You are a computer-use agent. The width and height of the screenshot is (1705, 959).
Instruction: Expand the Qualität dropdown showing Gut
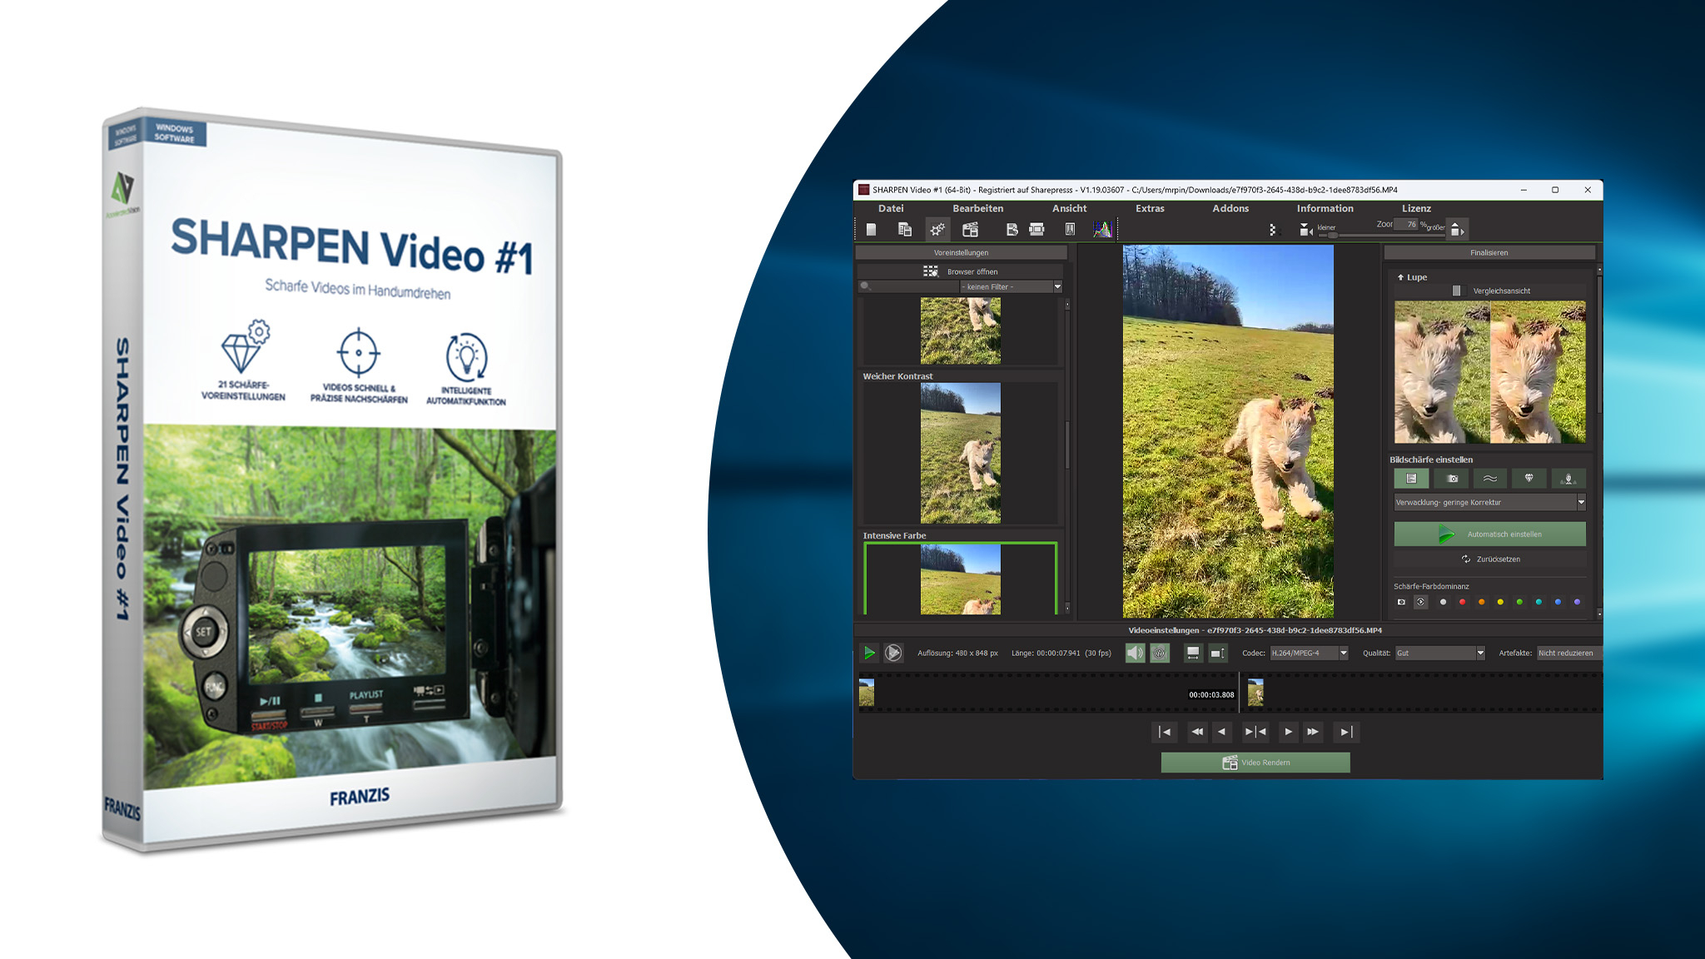coord(1440,653)
